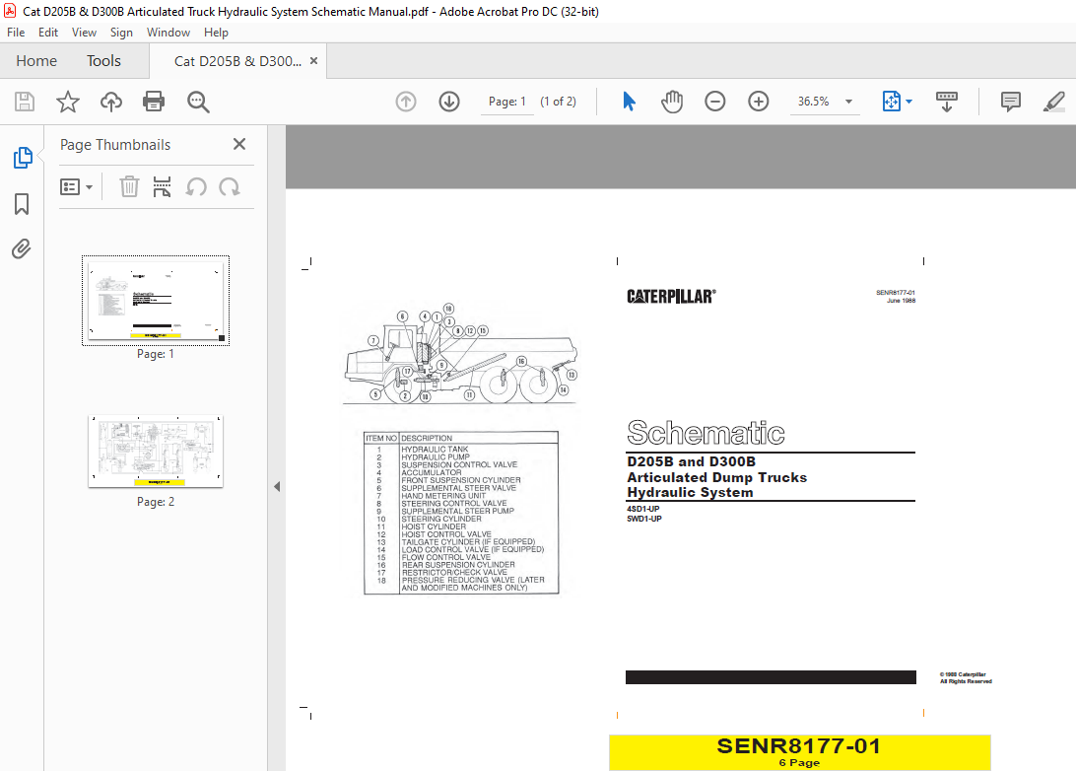
Task: Close the Cat D205B document tab
Action: [313, 60]
